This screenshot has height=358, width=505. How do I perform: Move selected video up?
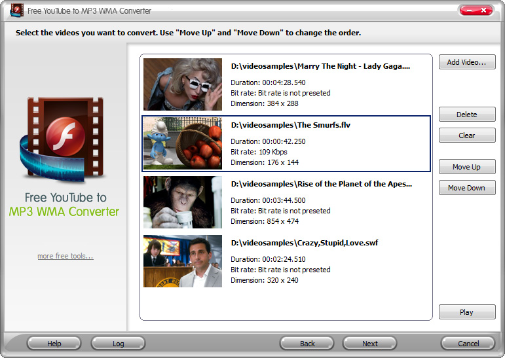[x=466, y=167]
